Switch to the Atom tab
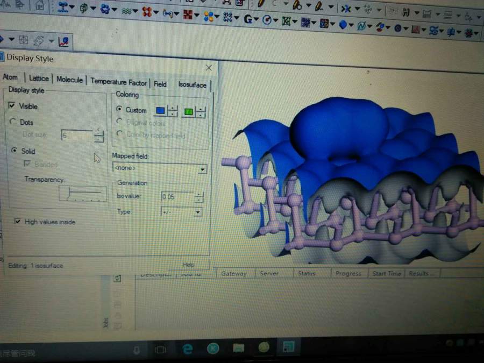 click(x=10, y=77)
